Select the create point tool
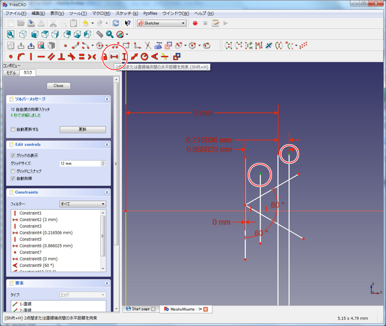The image size is (386, 326). pos(65,46)
